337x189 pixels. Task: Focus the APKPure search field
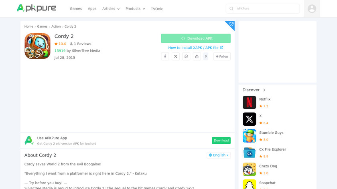tap(263, 8)
